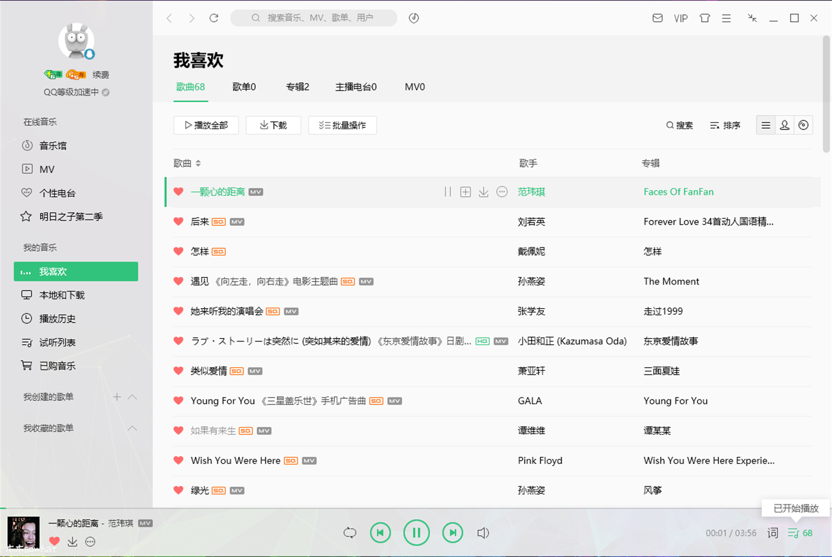
Task: Unlike the song 后来
Action: click(178, 222)
